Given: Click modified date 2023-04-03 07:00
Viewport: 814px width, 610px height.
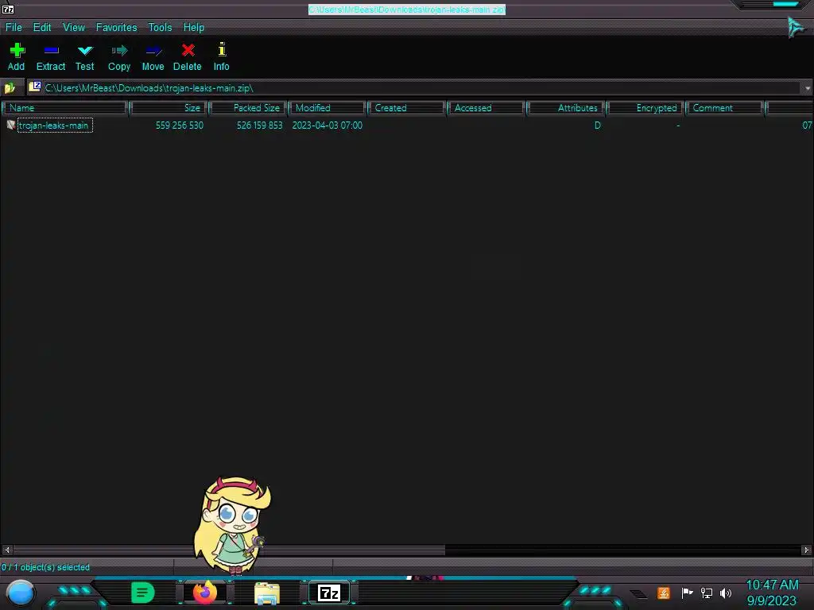Looking at the screenshot, I should 327,125.
